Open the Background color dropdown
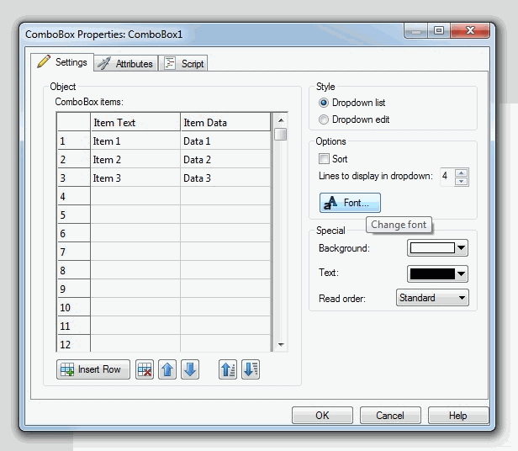Image resolution: width=518 pixels, height=451 pixels. [462, 248]
